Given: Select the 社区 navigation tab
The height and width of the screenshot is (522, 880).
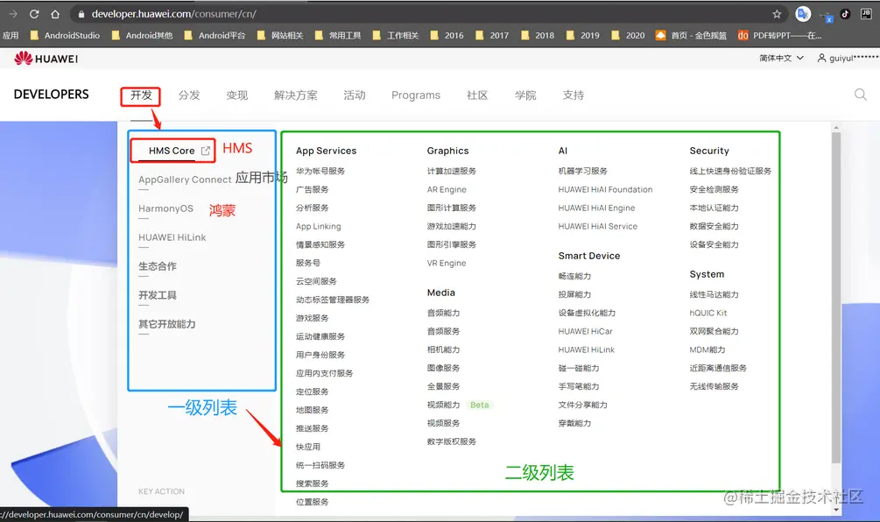Looking at the screenshot, I should click(x=477, y=95).
